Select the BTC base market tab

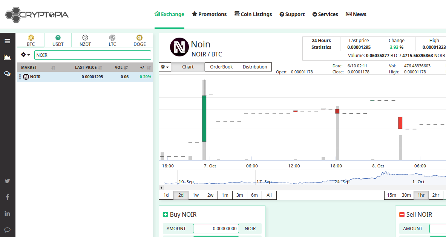coord(31,40)
